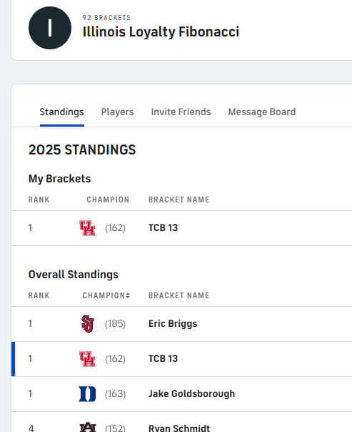Click the Houston logo in My Brackets row
The height and width of the screenshot is (432, 352).
coord(87,228)
